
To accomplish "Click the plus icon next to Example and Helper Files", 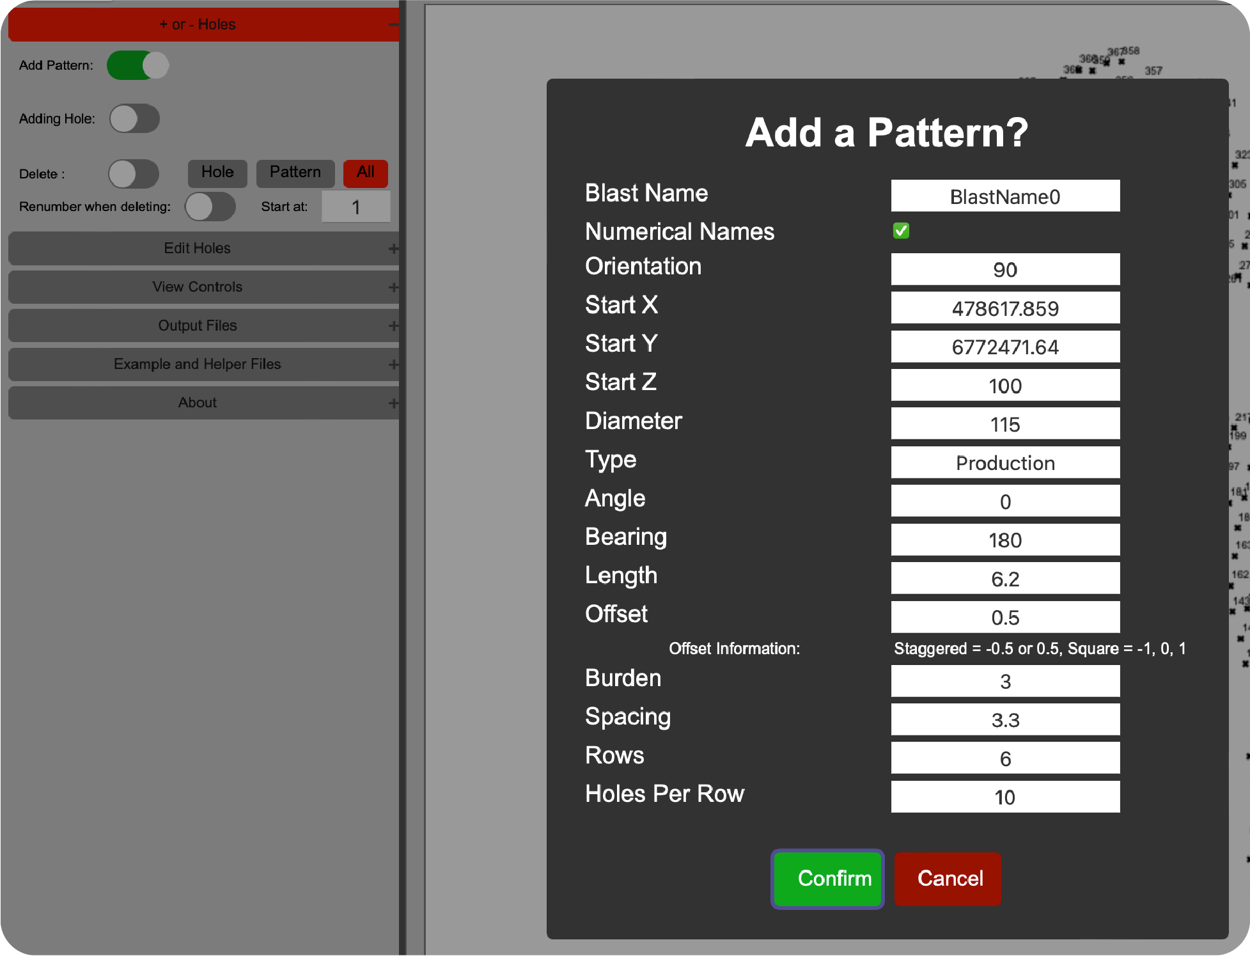I will (x=393, y=364).
